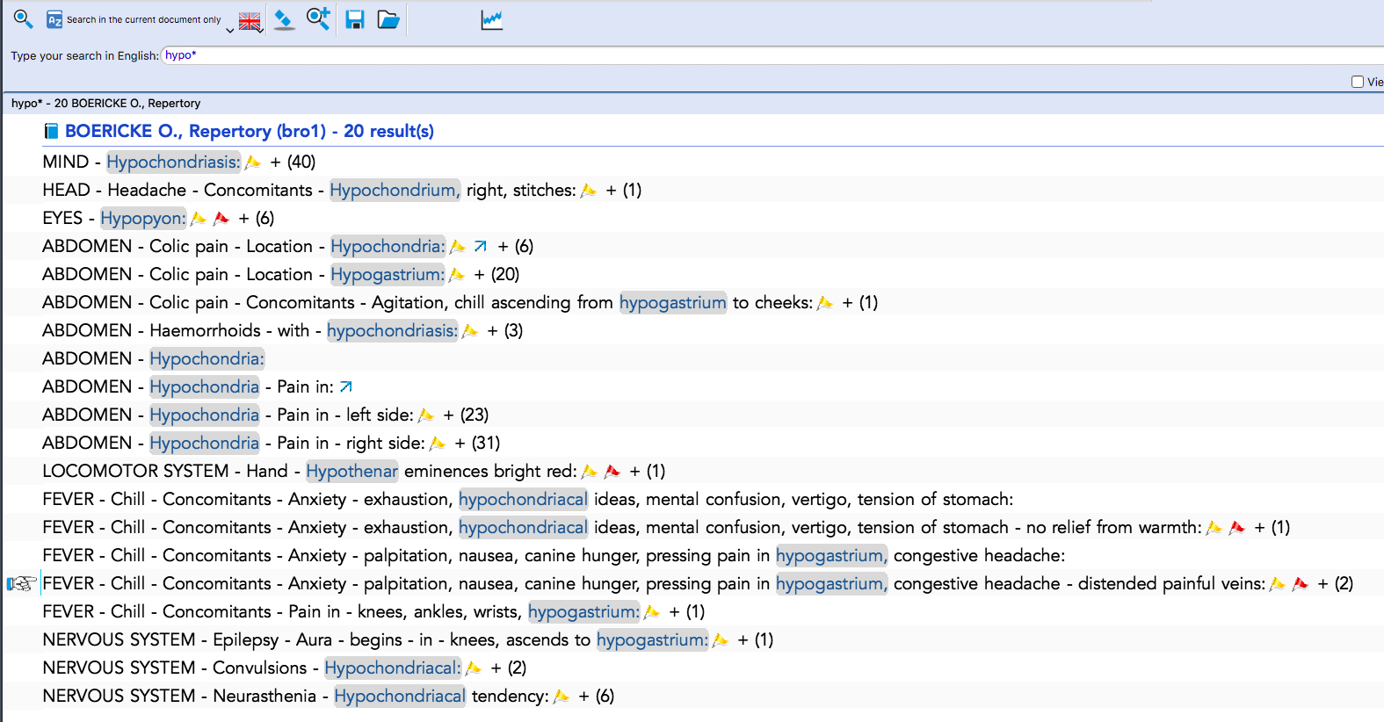Click 'hypo* - 20 BOERICKE O., Repertory' results title
The image size is (1384, 722).
(105, 103)
